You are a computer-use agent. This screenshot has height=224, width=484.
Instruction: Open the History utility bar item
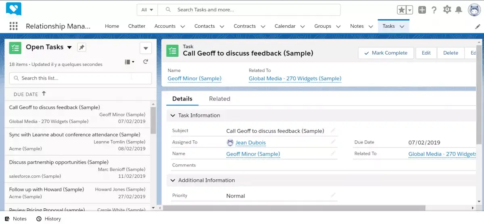(x=49, y=219)
